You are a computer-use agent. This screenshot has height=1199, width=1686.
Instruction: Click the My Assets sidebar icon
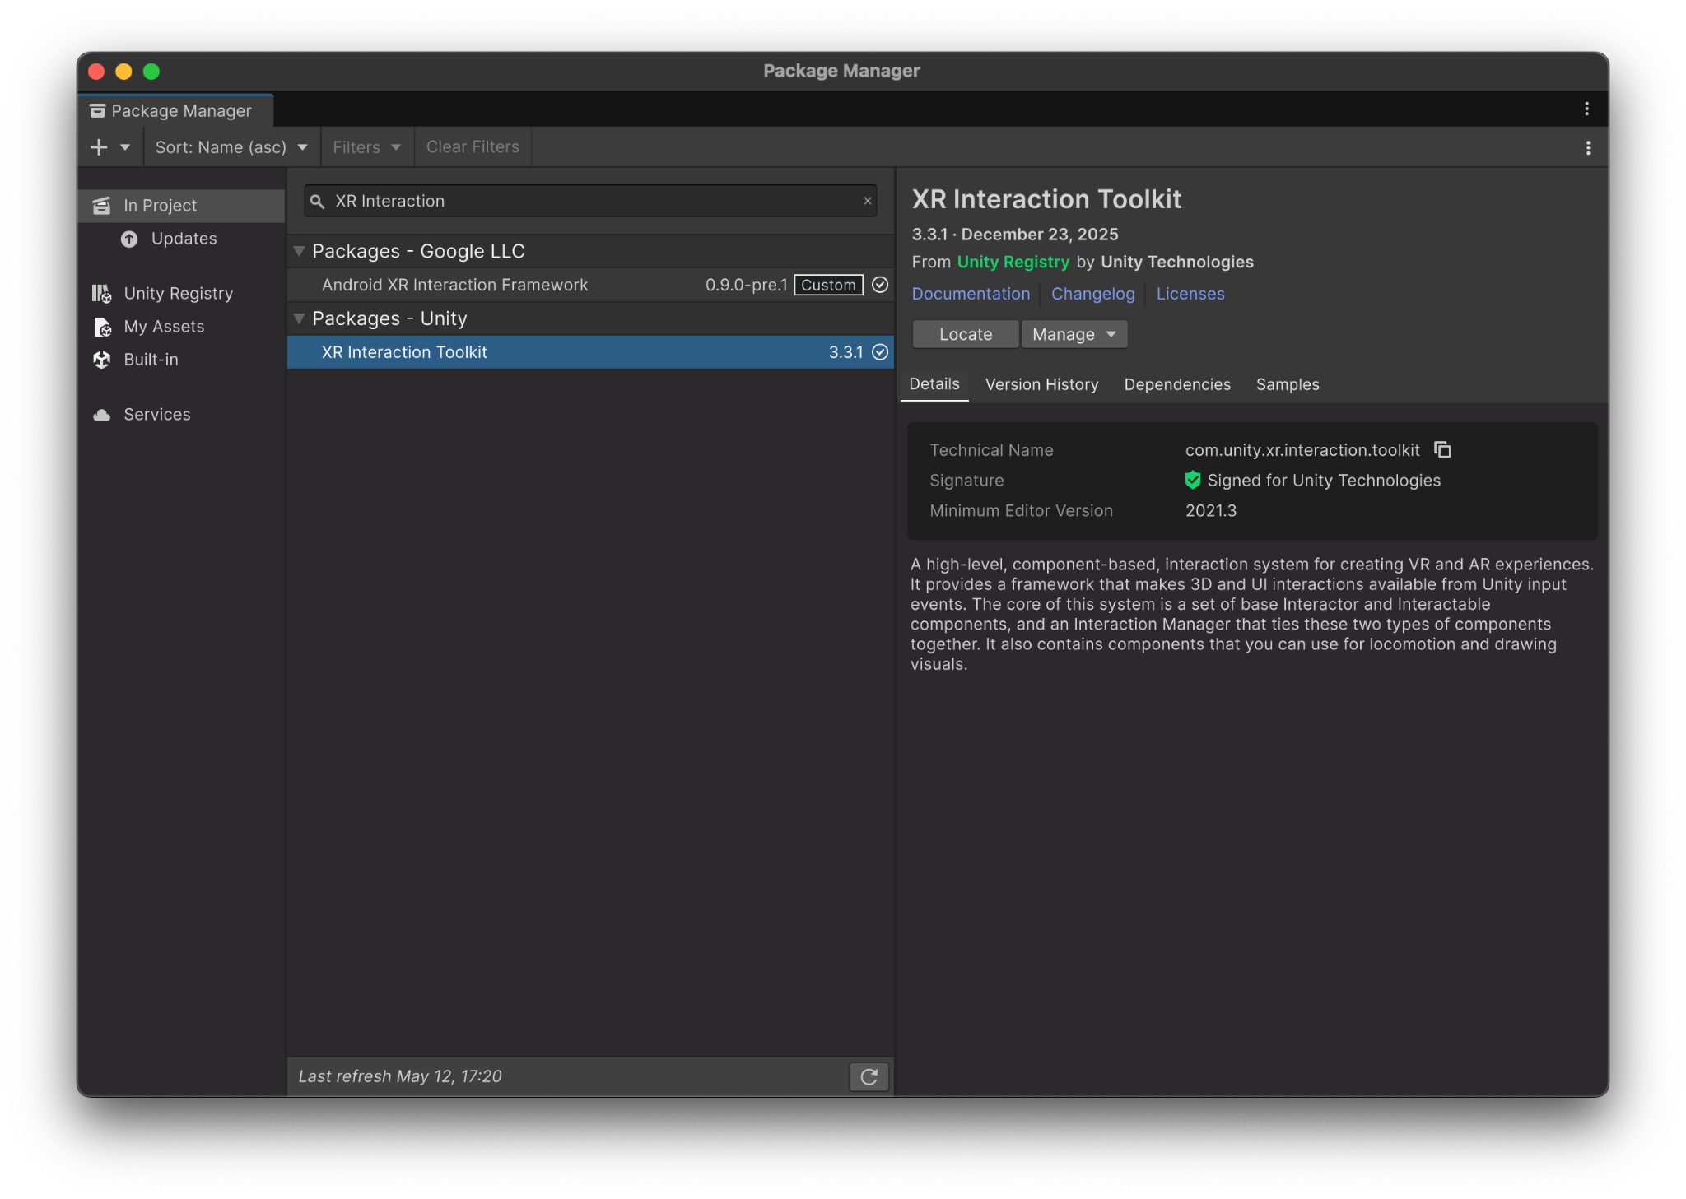click(x=102, y=327)
